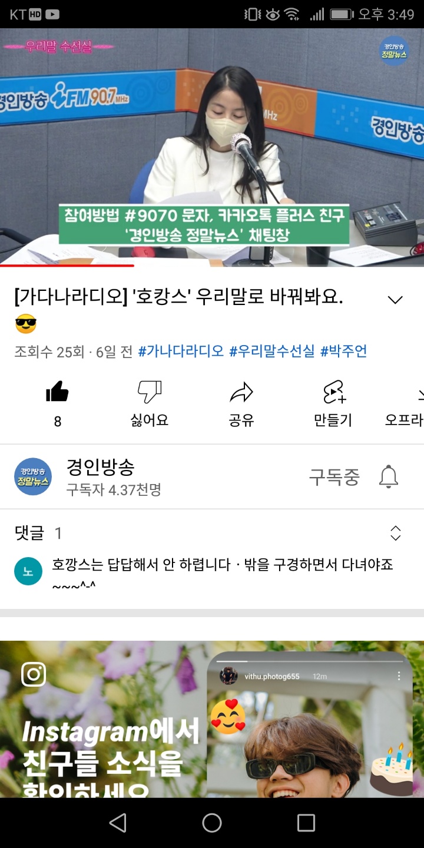Open hashtag #가나다라디오
The image size is (424, 848).
coord(181,352)
